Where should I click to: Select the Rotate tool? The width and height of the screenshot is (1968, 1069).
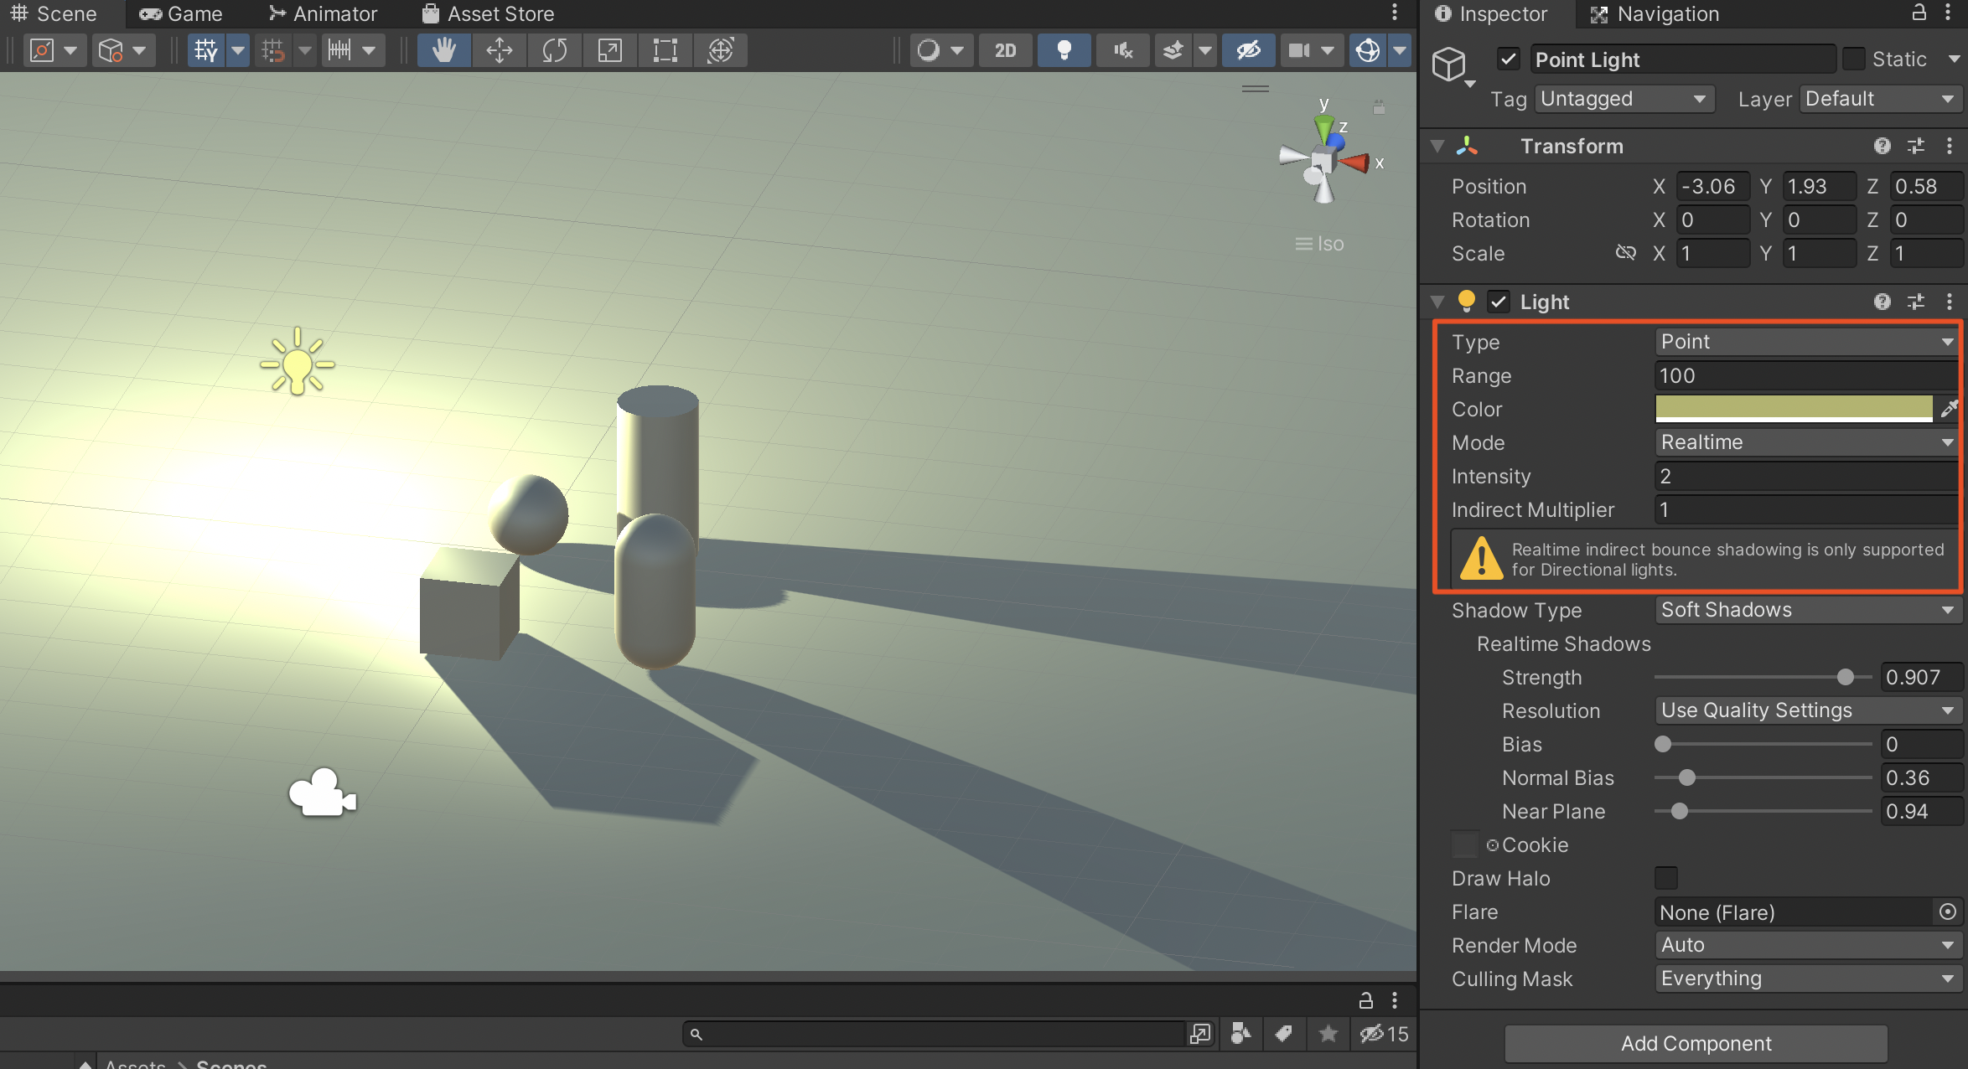(x=554, y=50)
